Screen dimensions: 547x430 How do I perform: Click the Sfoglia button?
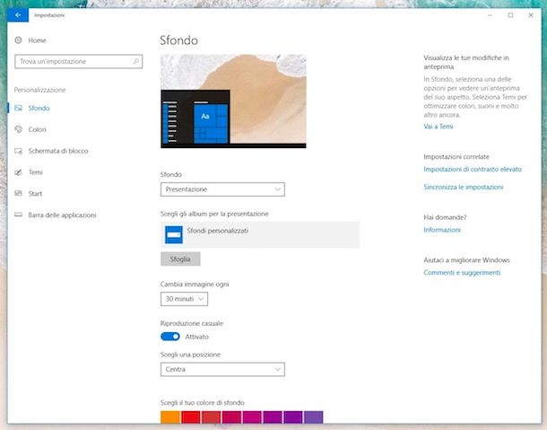coord(180,259)
